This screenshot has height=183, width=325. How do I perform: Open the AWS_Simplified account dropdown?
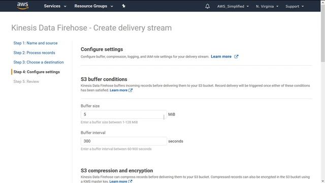click(x=233, y=6)
